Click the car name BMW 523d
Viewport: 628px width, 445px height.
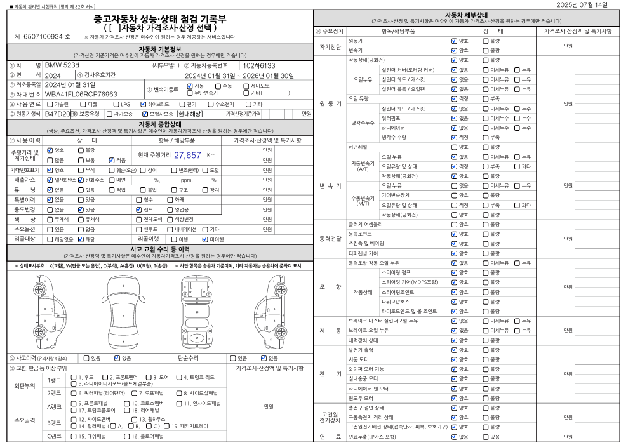62,65
